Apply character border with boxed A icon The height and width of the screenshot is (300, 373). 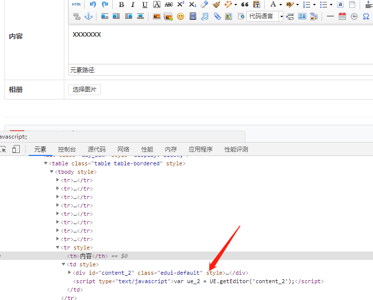click(156, 4)
